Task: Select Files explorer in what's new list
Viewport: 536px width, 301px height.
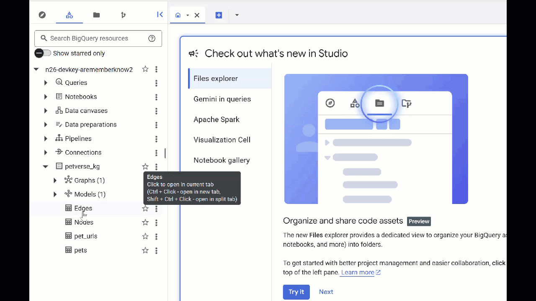Action: point(230,79)
